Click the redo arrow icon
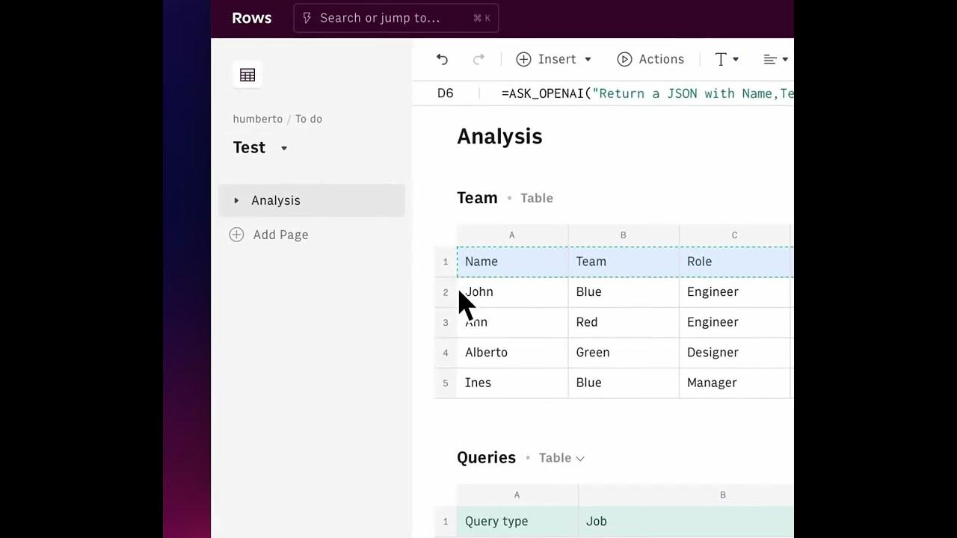 pos(478,60)
